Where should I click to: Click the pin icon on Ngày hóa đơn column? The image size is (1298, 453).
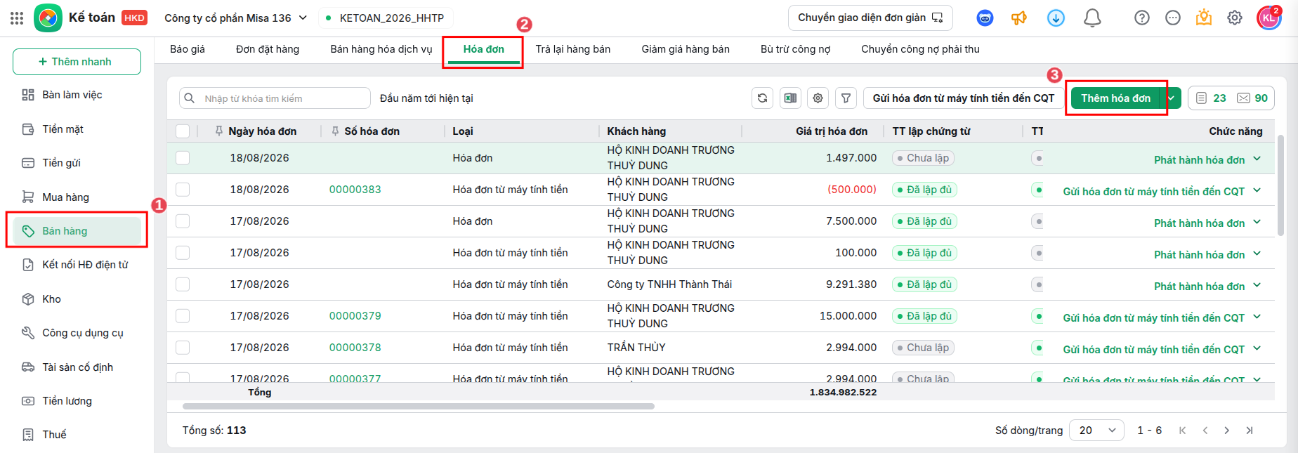click(219, 131)
